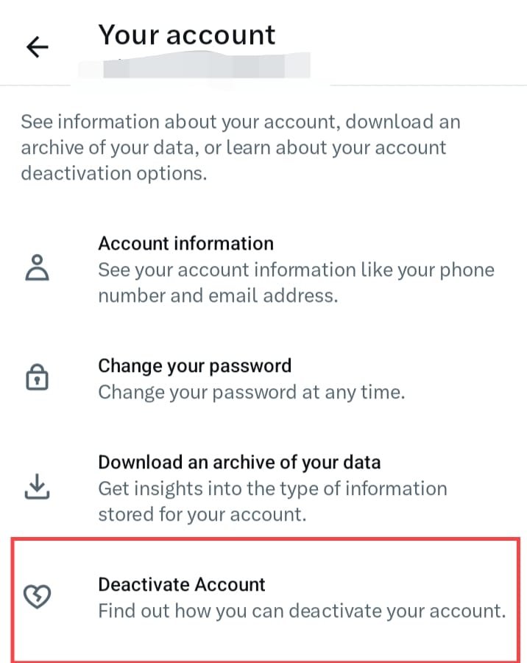Select Download an archive of your data
Image resolution: width=527 pixels, height=663 pixels.
click(x=239, y=463)
